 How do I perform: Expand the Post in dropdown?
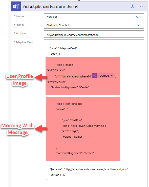pos(138,25)
